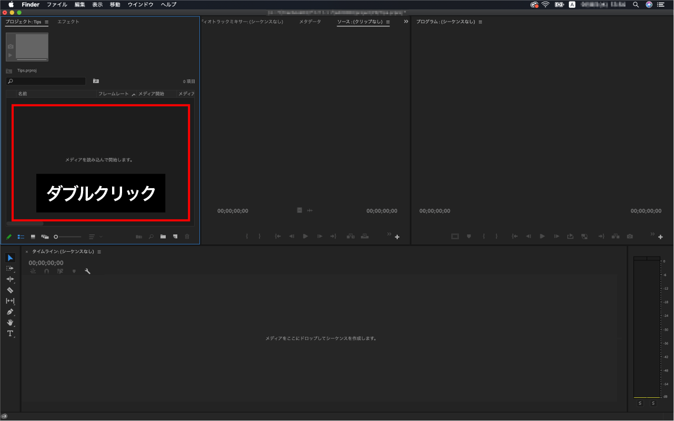Open the sort icons dropdown
The height and width of the screenshot is (421, 674).
click(x=95, y=237)
